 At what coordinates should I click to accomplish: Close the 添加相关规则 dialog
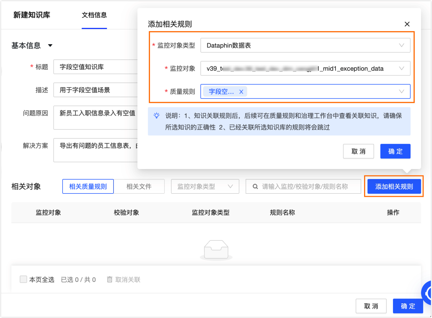[x=407, y=24]
